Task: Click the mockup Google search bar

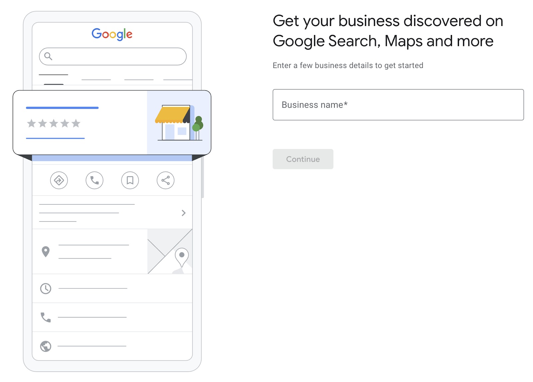Action: (113, 56)
